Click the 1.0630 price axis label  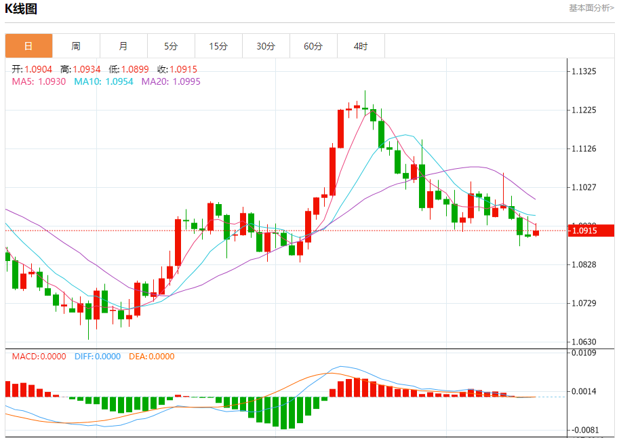[584, 342]
